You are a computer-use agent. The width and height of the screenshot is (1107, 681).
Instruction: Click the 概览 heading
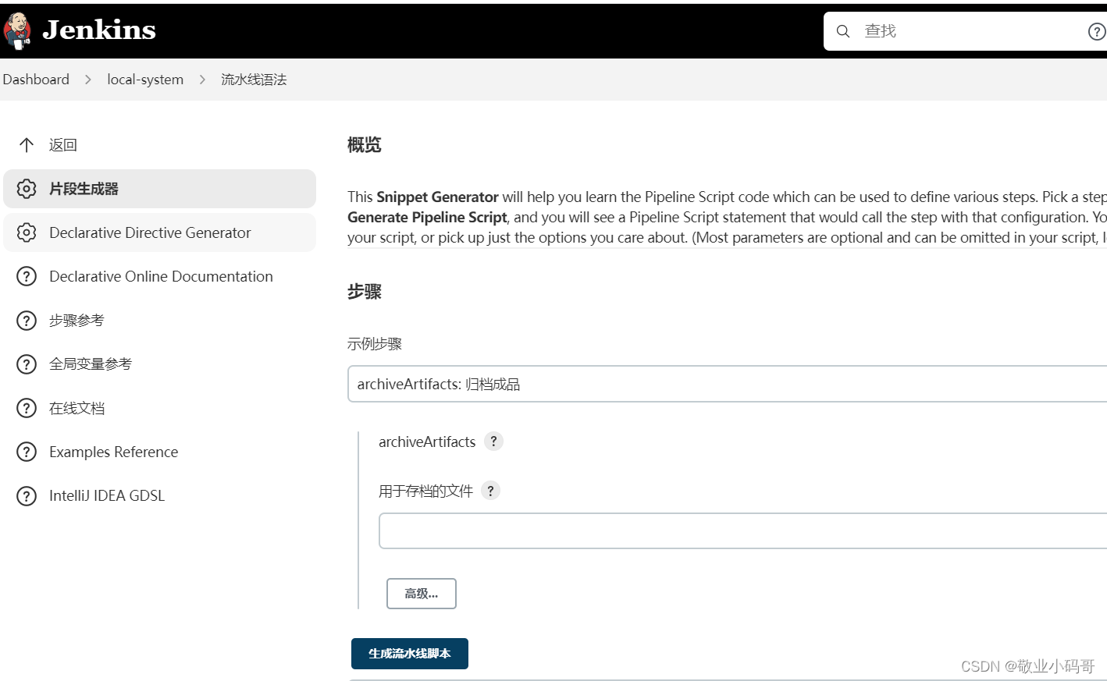click(365, 145)
